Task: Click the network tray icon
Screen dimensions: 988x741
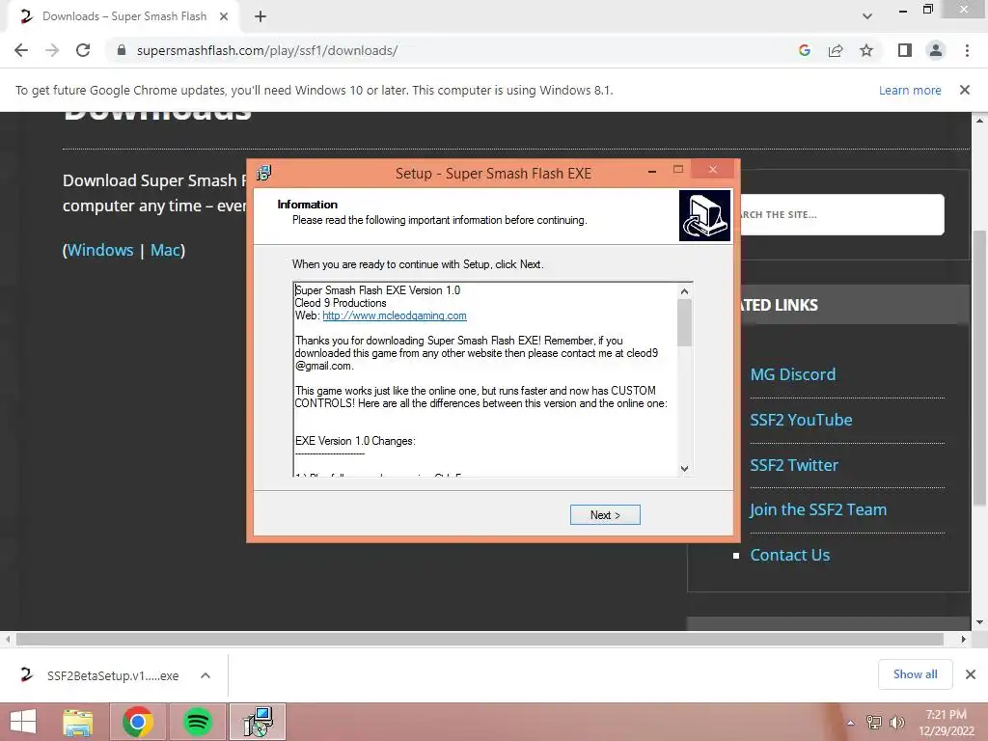Action: (874, 722)
